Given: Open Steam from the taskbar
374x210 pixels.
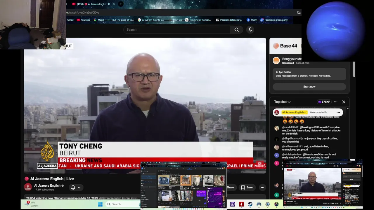Looking at the screenshot, I should pos(250,204).
